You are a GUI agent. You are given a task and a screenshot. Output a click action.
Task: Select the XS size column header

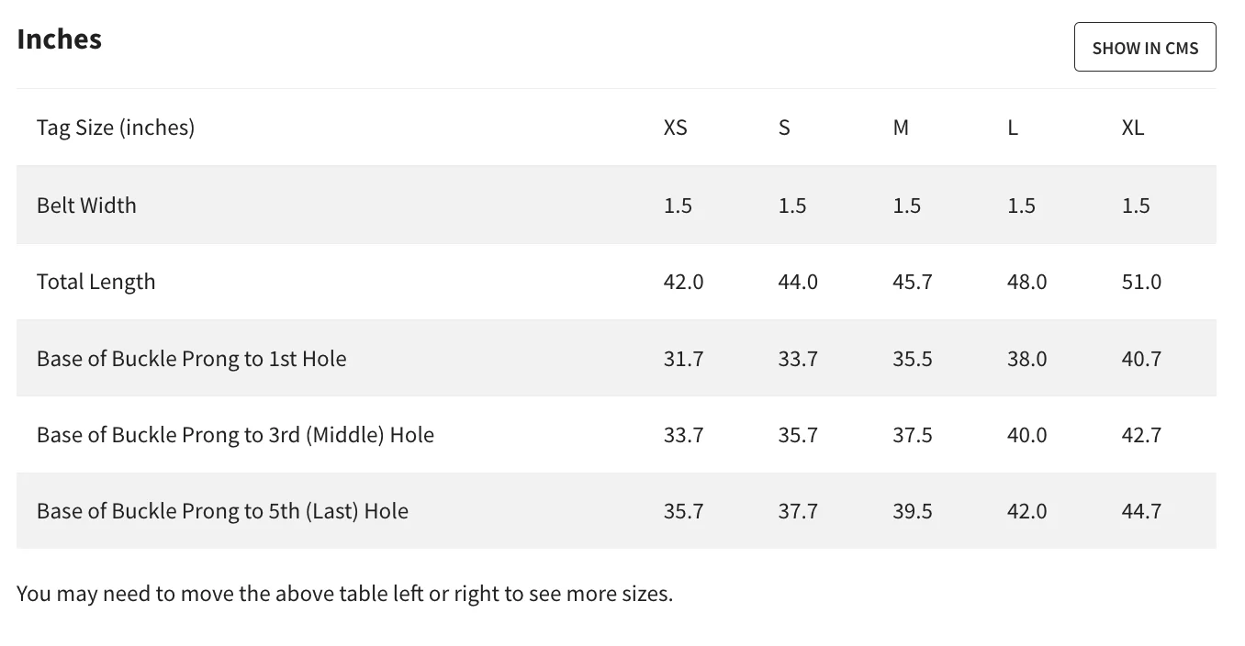pyautogui.click(x=675, y=128)
